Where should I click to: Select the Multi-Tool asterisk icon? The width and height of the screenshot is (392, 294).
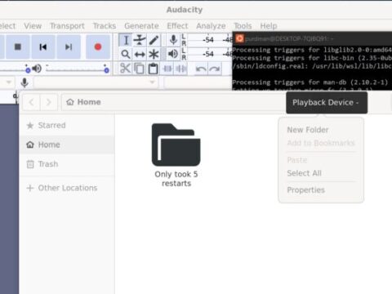coord(154,55)
